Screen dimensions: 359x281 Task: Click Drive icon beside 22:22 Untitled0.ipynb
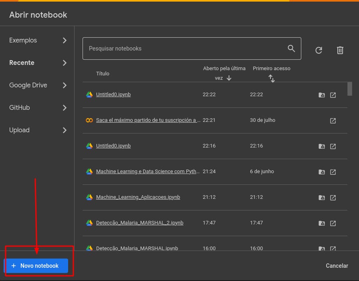click(89, 94)
